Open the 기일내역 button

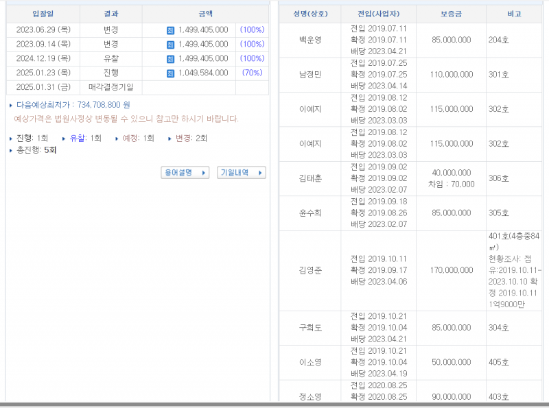(241, 173)
